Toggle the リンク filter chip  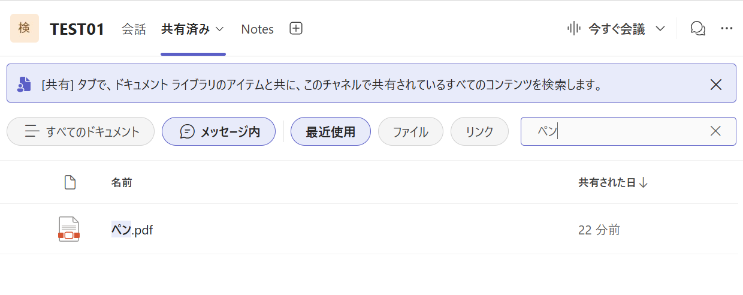pyautogui.click(x=479, y=131)
